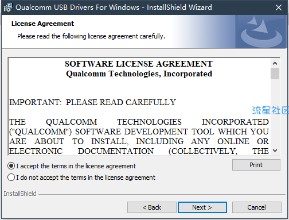Select 'I do not accept the terms' option

pos(11,177)
